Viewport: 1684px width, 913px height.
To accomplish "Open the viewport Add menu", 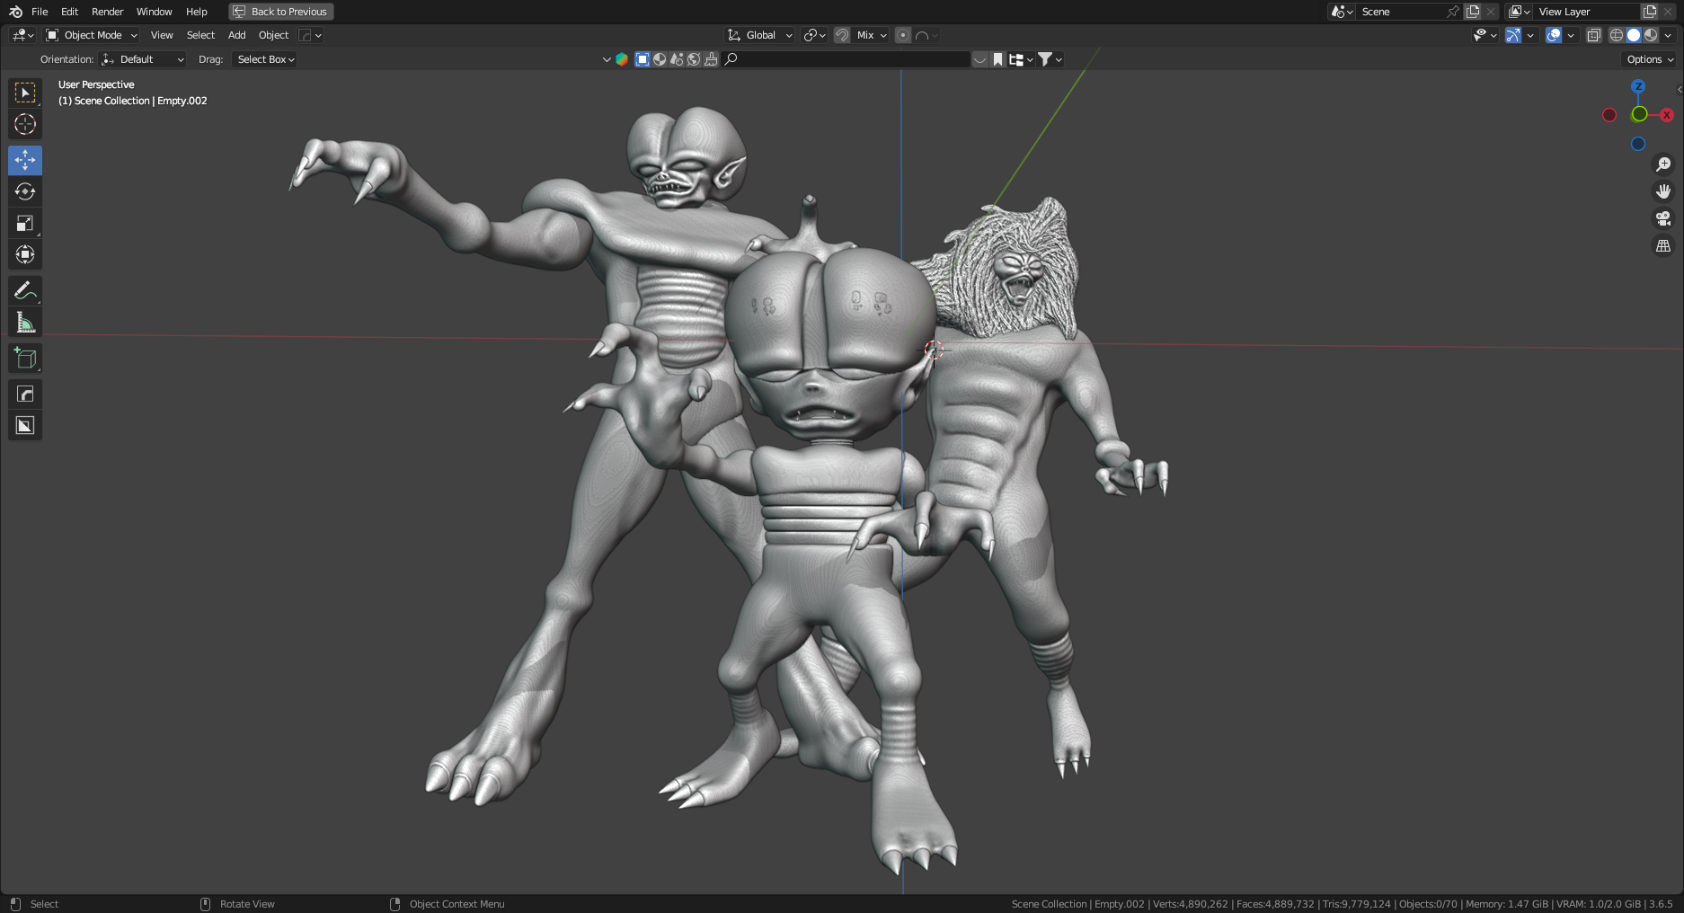I will 236,35.
